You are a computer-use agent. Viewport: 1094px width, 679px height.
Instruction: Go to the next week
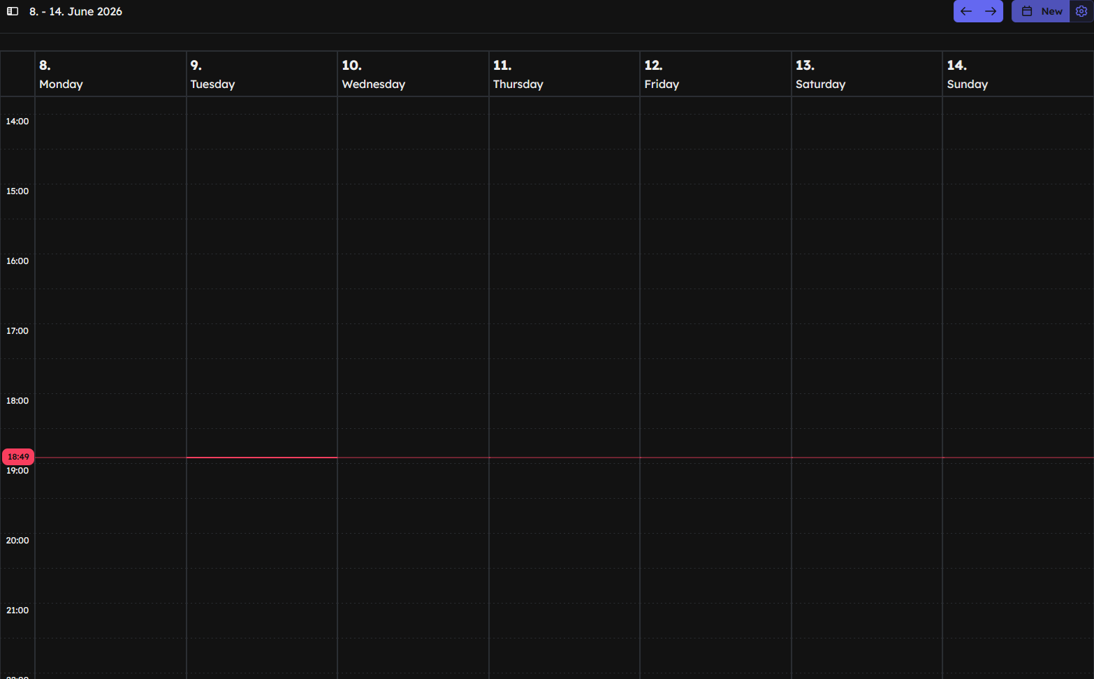pyautogui.click(x=991, y=11)
